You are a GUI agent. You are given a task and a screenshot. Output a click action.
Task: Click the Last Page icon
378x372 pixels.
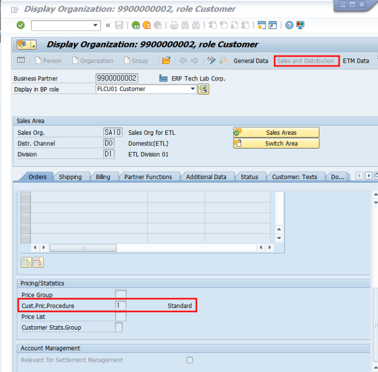245,25
